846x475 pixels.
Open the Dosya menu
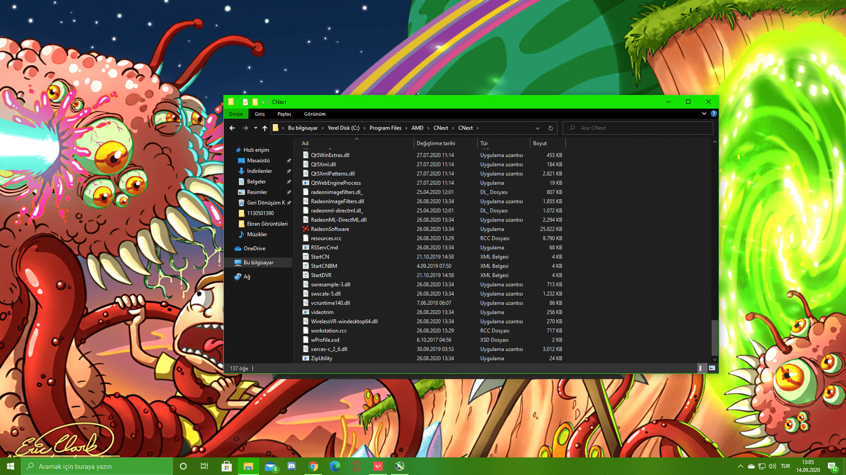pos(236,114)
